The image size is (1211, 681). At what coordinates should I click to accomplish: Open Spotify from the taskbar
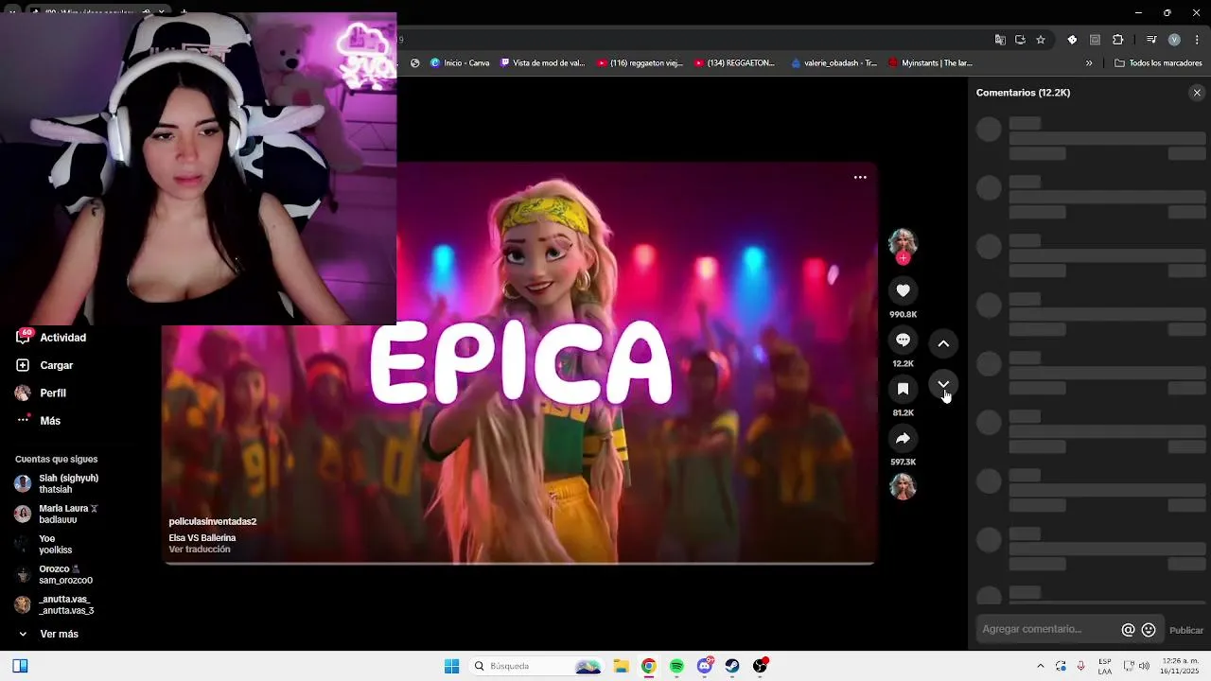[x=676, y=666]
